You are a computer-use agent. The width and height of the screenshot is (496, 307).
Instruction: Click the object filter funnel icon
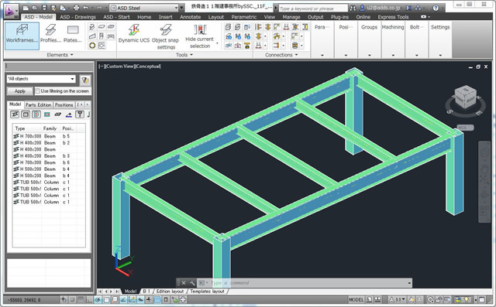click(84, 80)
